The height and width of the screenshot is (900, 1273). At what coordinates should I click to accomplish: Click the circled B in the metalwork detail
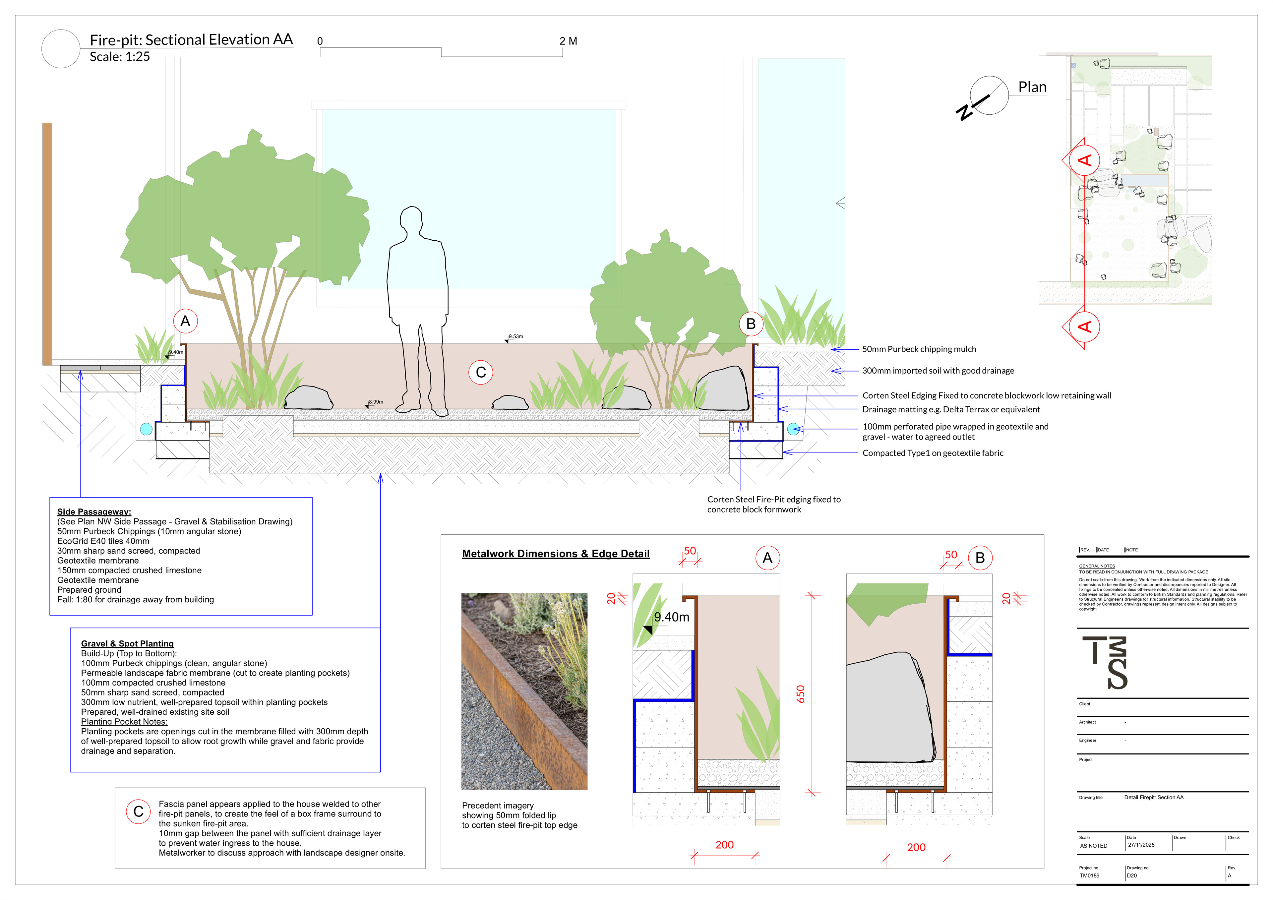point(980,558)
